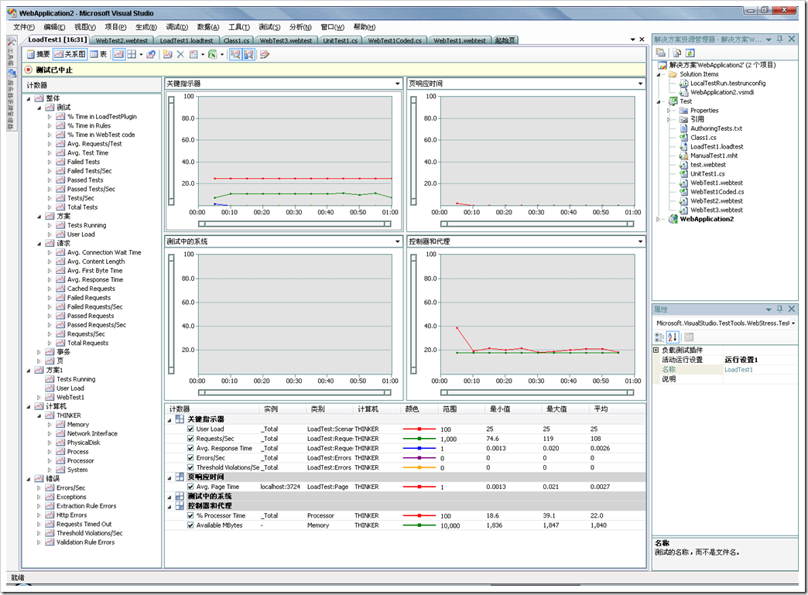Switch to the 表 tables view
808x595 pixels.
(x=98, y=54)
